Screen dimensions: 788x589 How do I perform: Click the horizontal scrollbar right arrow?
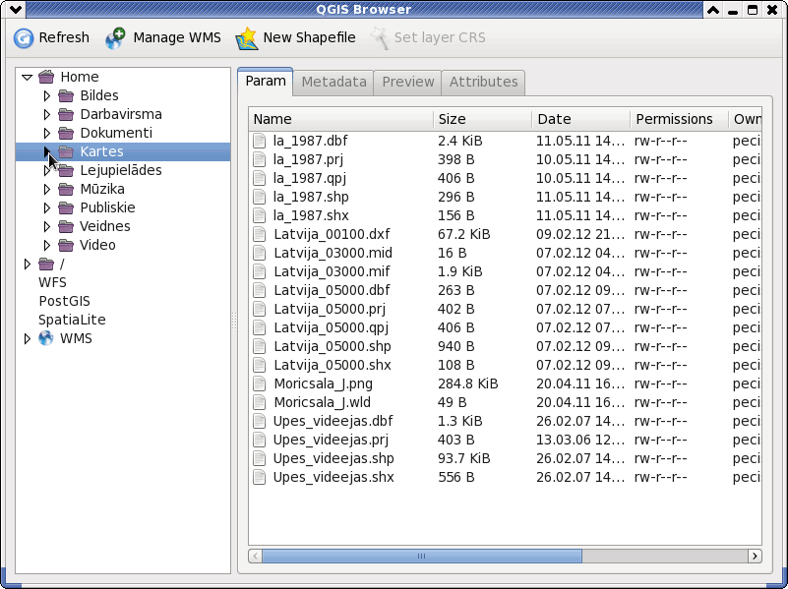[x=755, y=556]
